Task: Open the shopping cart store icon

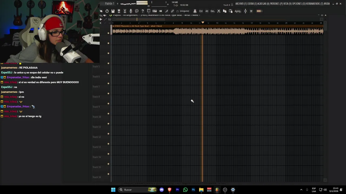Action: tap(251, 11)
